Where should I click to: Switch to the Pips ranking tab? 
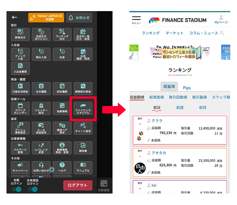click(x=187, y=88)
